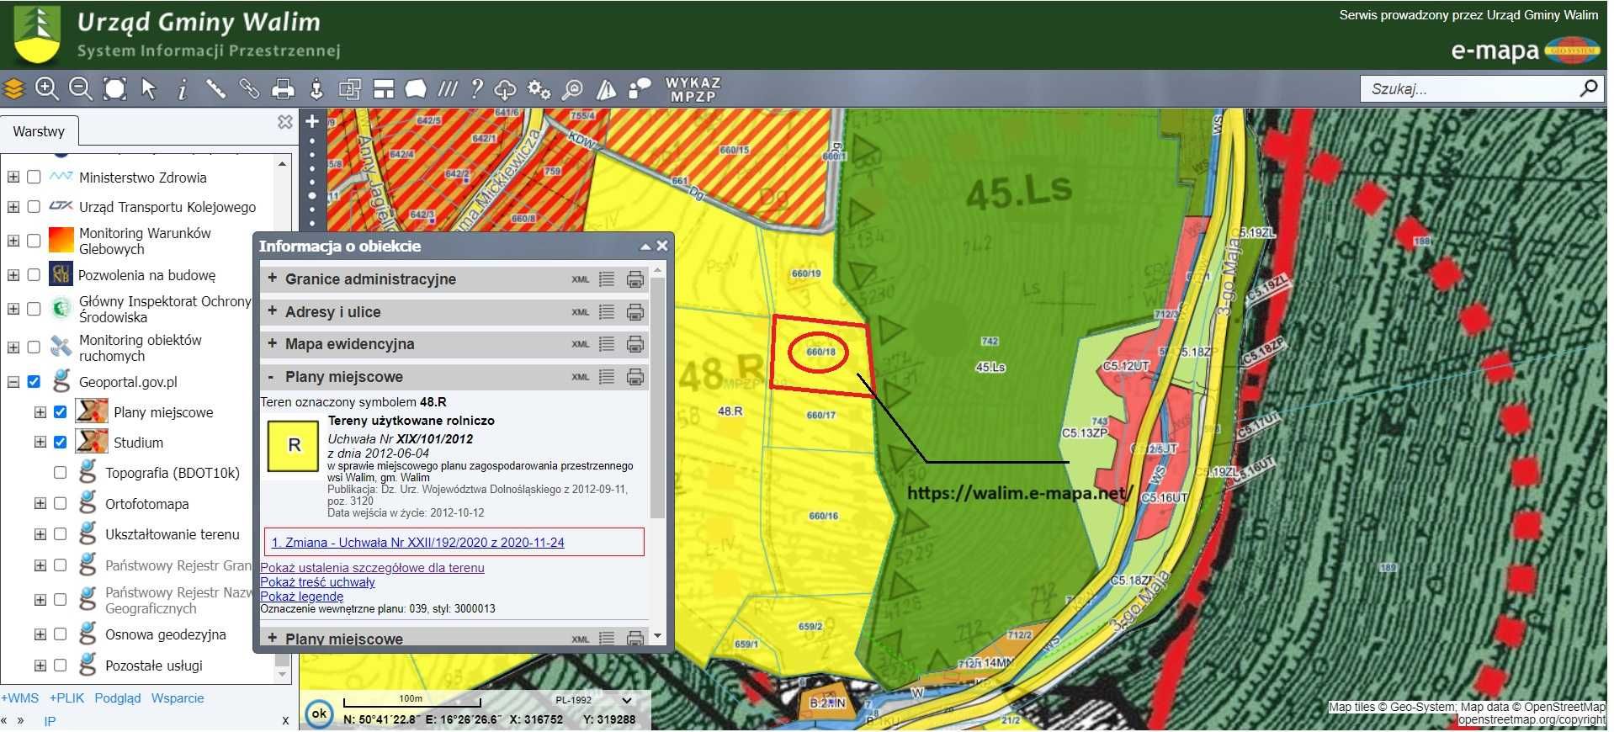The width and height of the screenshot is (1614, 732).
Task: Open the layers stack tool
Action: (x=14, y=88)
